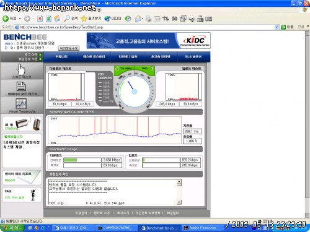
Task: Click the Try Again button above gauge
Action: pyautogui.click(x=124, y=69)
